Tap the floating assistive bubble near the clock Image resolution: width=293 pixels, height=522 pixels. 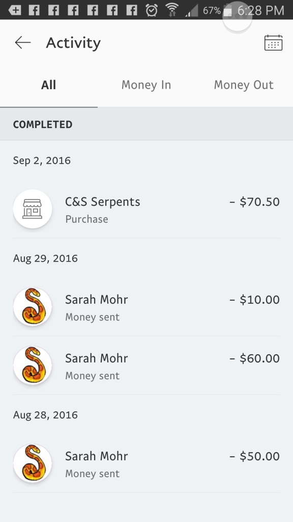(237, 17)
